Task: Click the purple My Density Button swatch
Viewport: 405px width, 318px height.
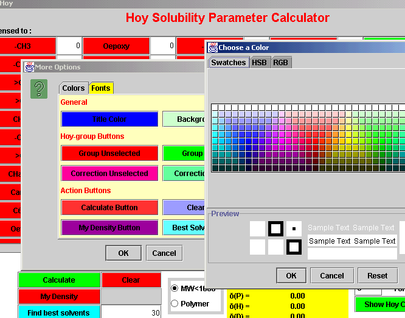Action: click(x=109, y=228)
